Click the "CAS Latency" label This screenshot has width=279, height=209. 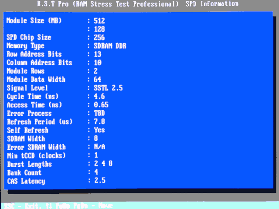click(x=26, y=182)
